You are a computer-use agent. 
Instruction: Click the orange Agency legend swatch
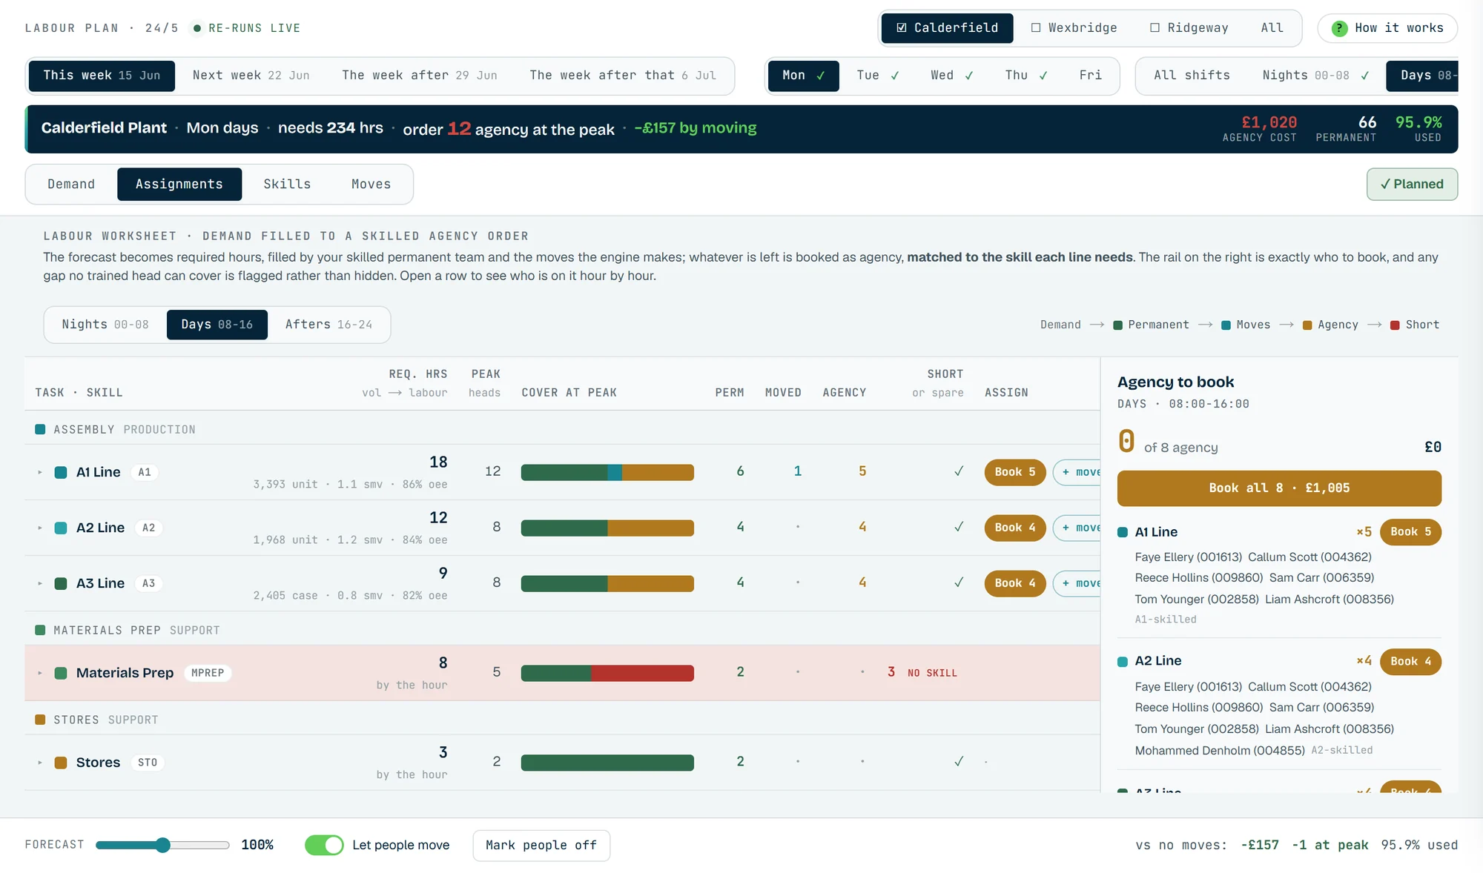click(1307, 325)
